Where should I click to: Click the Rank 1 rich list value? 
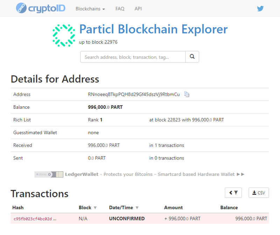pyautogui.click(x=95, y=120)
